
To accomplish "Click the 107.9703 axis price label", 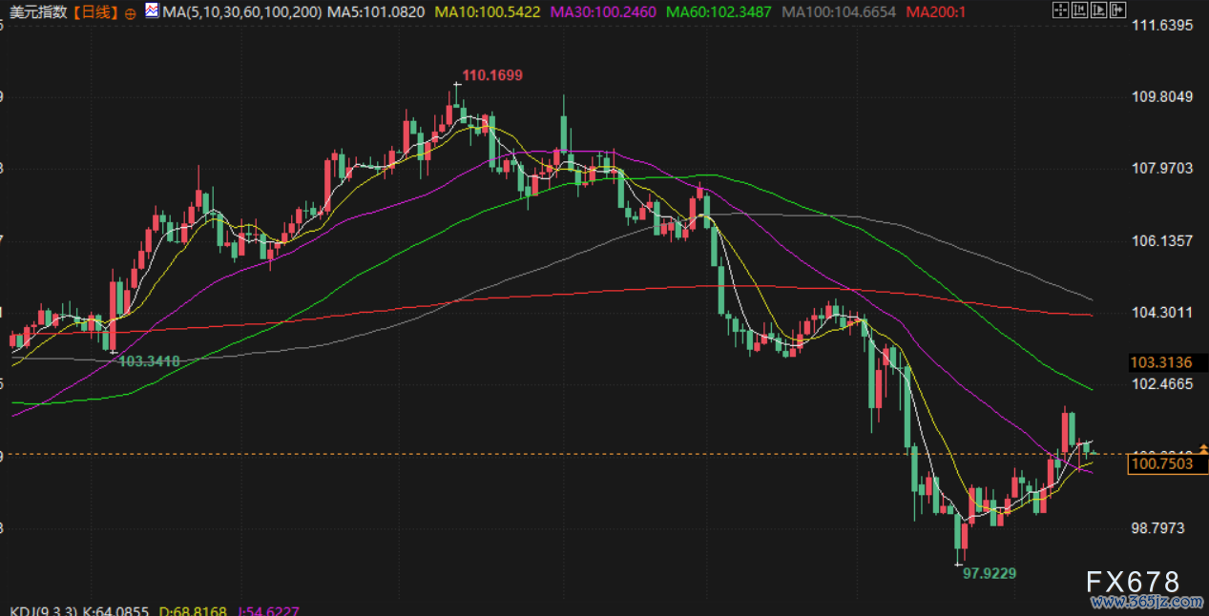I will [1162, 169].
